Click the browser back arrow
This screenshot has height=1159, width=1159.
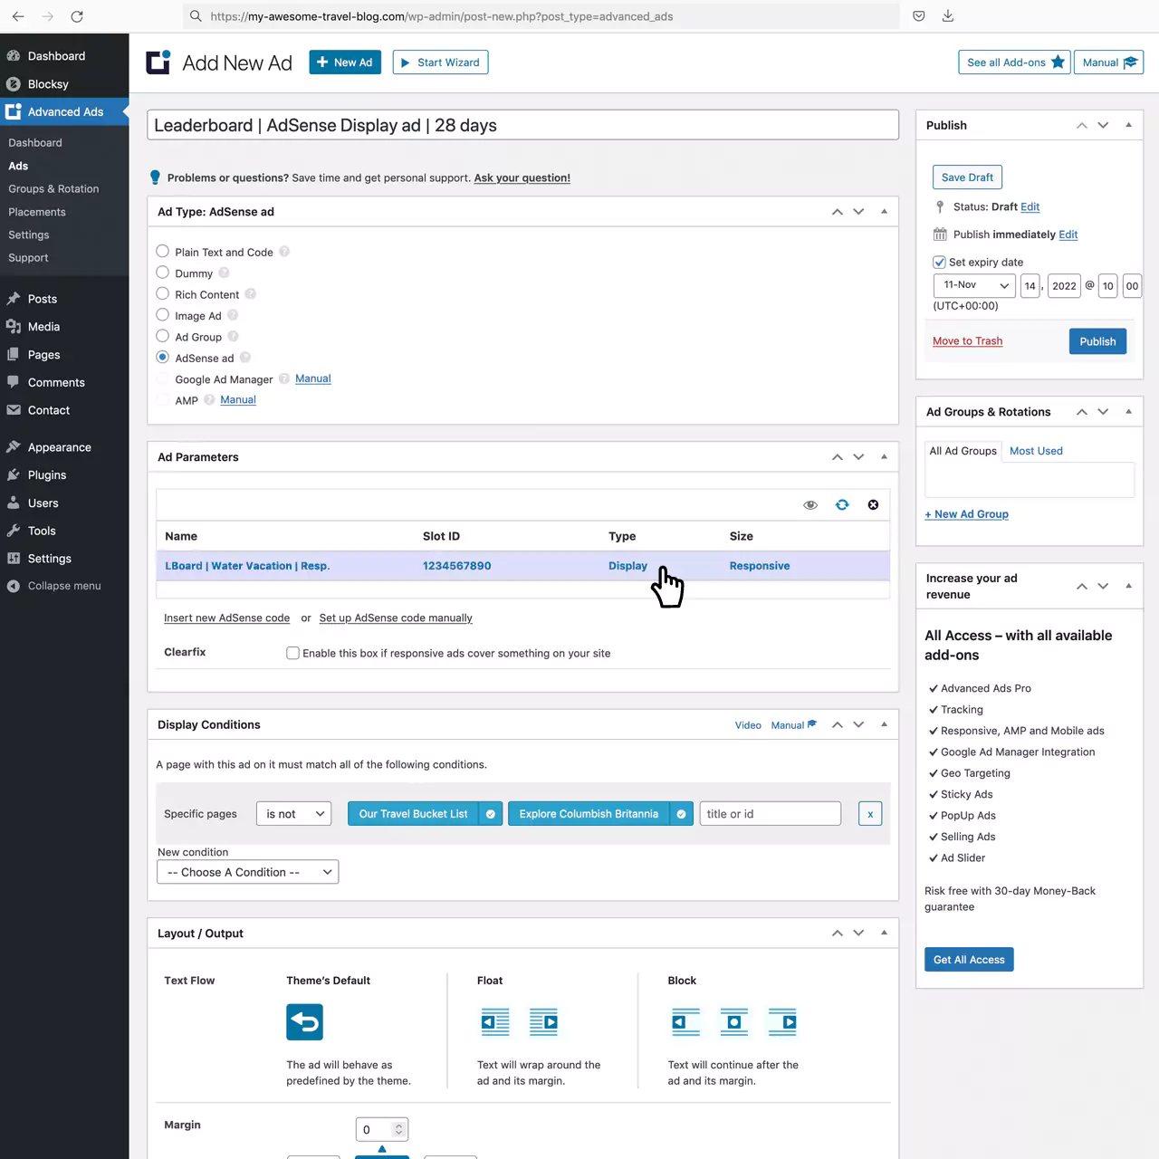click(x=18, y=16)
